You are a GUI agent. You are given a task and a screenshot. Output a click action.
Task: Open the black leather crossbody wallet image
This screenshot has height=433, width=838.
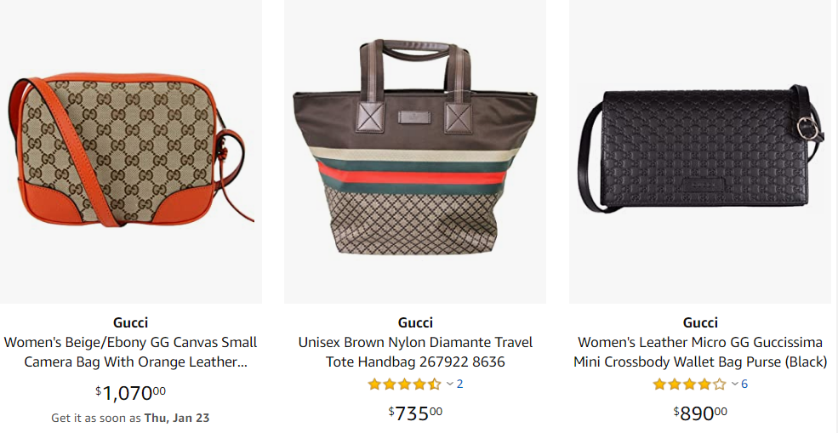click(x=700, y=153)
